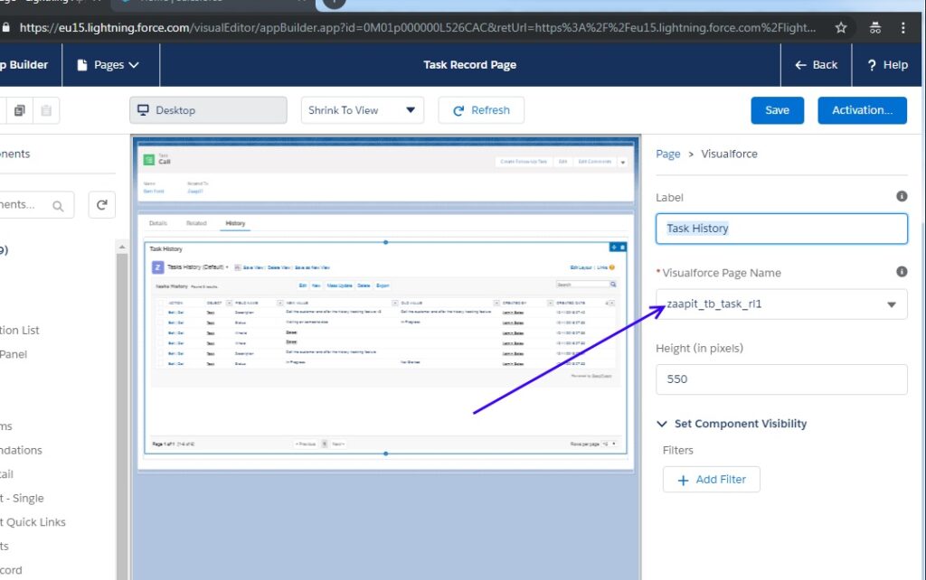Click the Visualforce Page Name info icon
The image size is (926, 580).
[x=902, y=272]
